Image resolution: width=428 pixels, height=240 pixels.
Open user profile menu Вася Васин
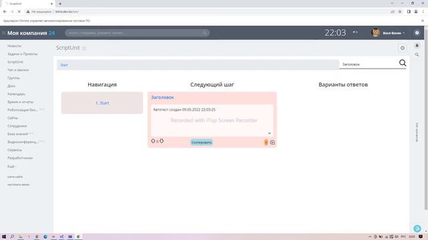393,33
